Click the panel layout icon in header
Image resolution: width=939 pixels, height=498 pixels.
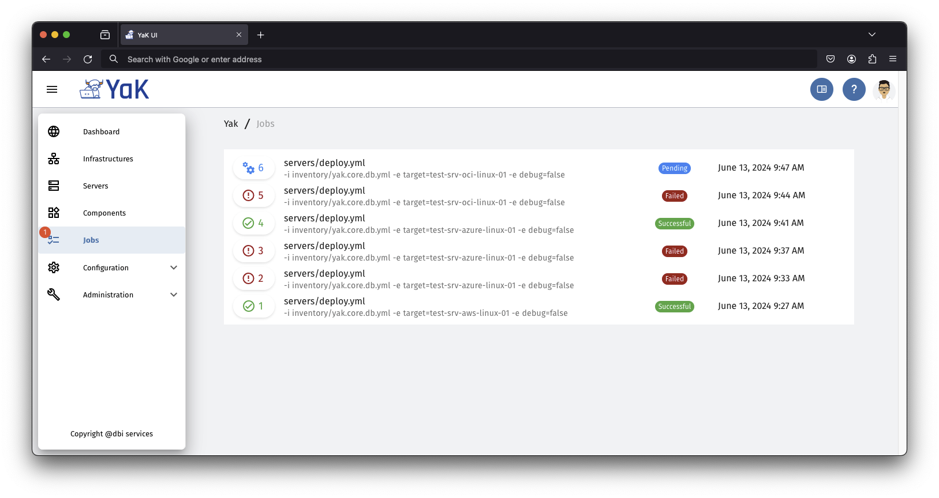pyautogui.click(x=821, y=89)
